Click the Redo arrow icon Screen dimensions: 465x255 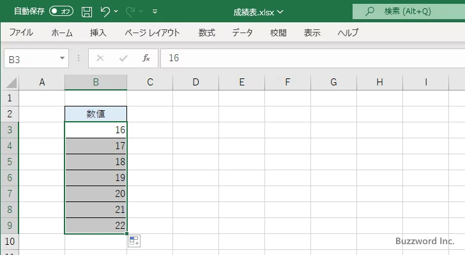(x=130, y=11)
